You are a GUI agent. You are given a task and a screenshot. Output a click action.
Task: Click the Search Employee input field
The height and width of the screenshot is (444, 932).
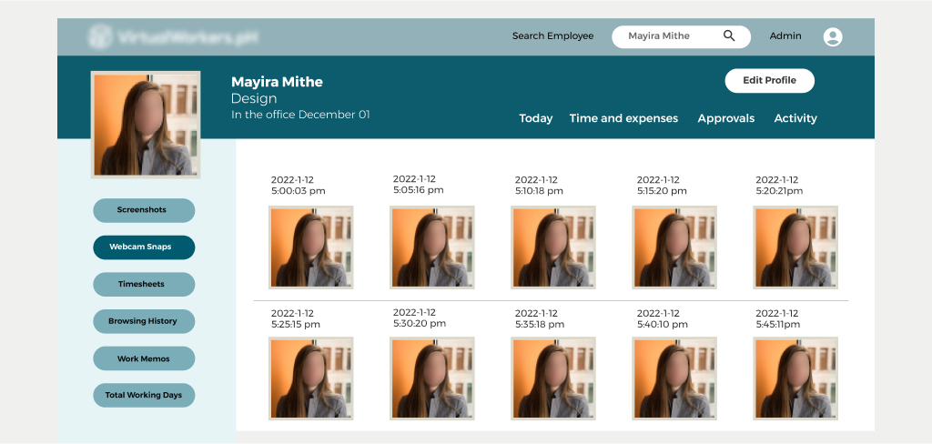pos(669,36)
